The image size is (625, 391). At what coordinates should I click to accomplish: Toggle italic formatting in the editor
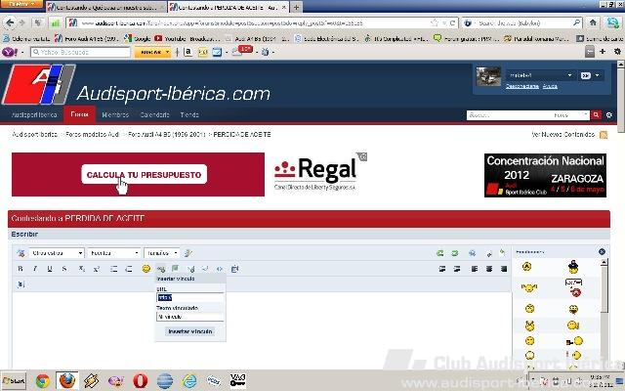click(35, 269)
